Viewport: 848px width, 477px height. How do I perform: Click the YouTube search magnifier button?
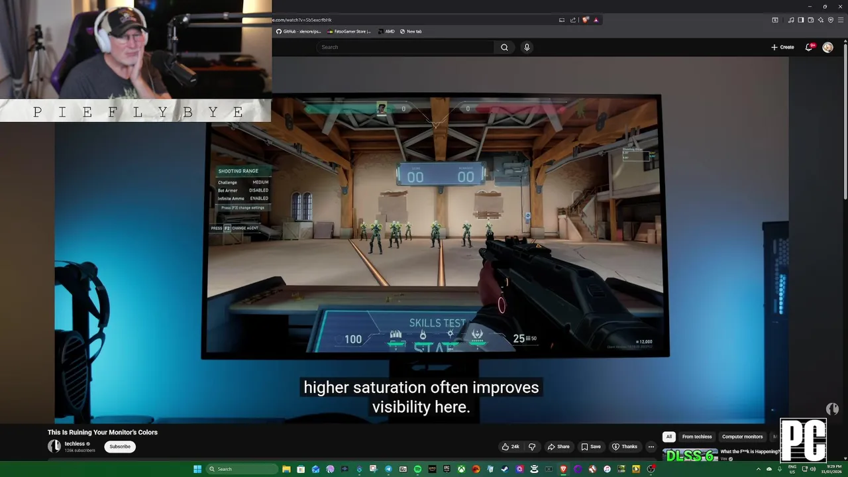(504, 47)
